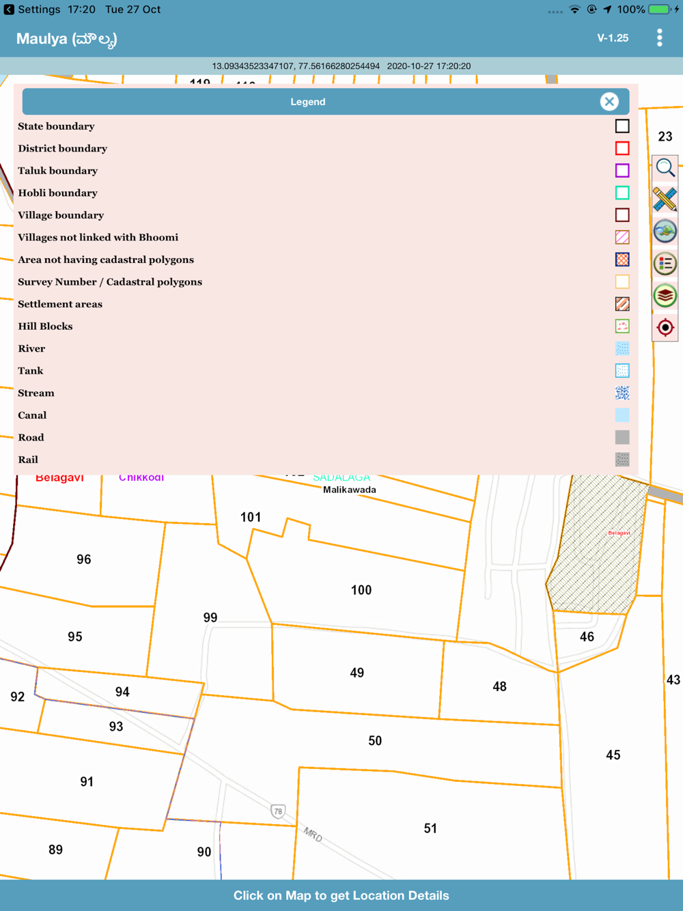Click the Village boundary dark red swatch
This screenshot has height=911, width=683.
(622, 215)
